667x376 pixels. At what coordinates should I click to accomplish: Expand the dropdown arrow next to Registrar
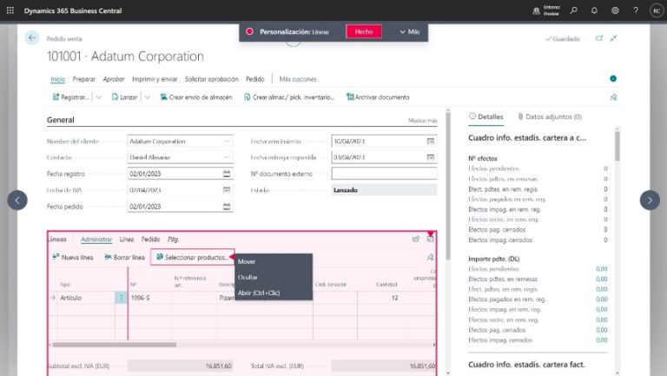[98, 97]
